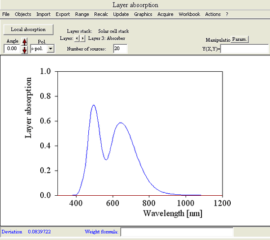Screen dimensions: 270x240
Task: Go to next layer arrow
Action: click(83, 38)
